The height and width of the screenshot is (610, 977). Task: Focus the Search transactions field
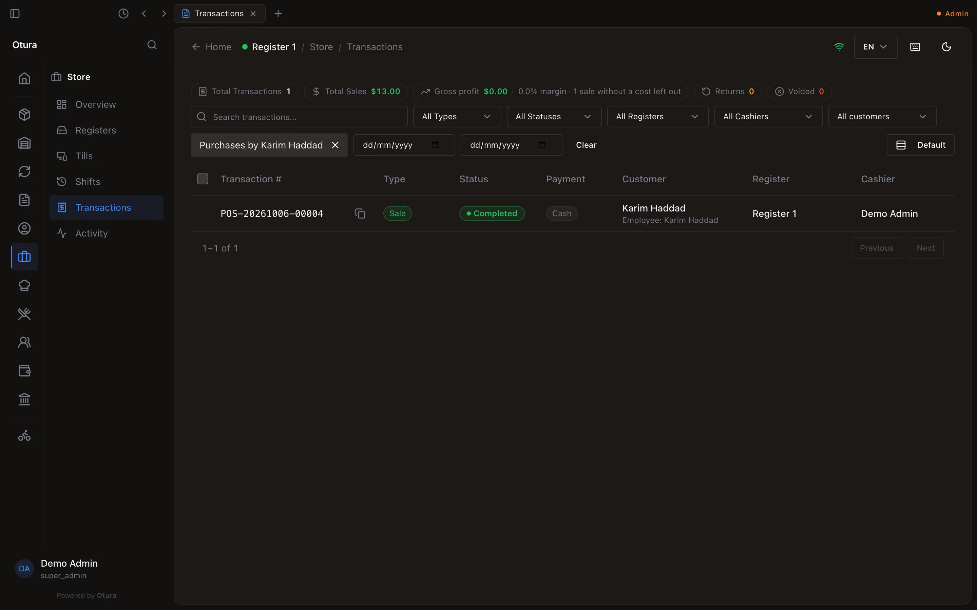pos(299,117)
